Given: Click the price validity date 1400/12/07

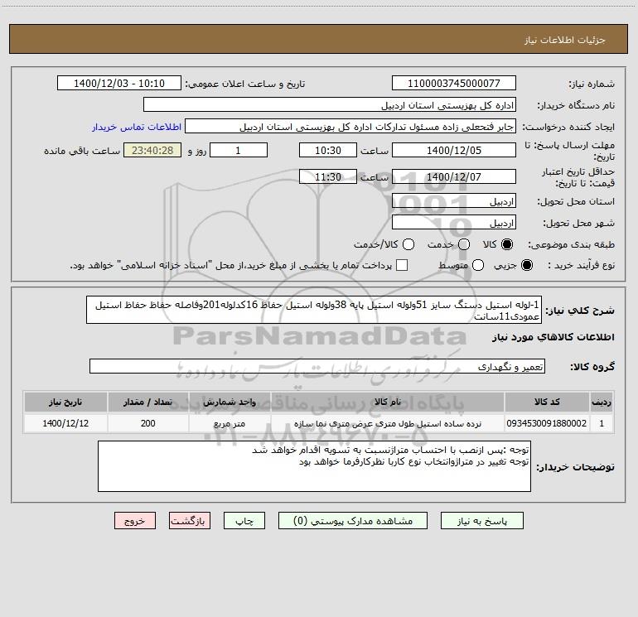Looking at the screenshot, I should tap(454, 176).
